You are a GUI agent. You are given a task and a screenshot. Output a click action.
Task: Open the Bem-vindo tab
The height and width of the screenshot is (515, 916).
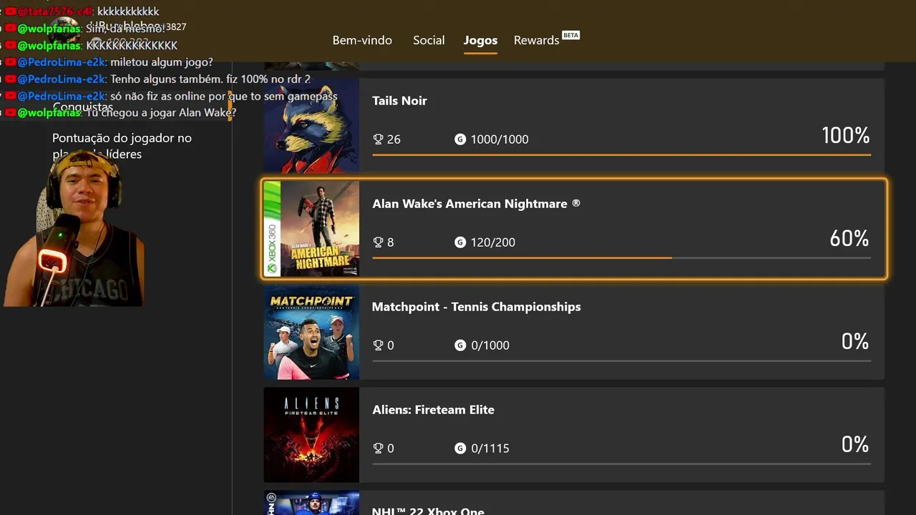[x=362, y=40]
